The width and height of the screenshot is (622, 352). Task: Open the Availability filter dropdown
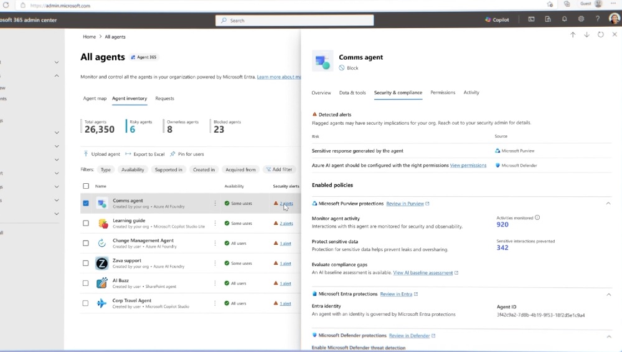click(133, 169)
